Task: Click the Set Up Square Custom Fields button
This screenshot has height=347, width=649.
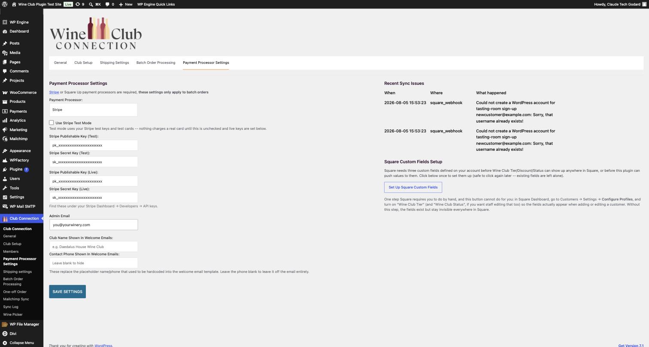Action: tap(413, 187)
